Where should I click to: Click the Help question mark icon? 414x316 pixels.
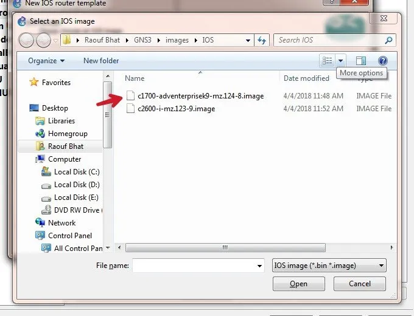pos(382,61)
